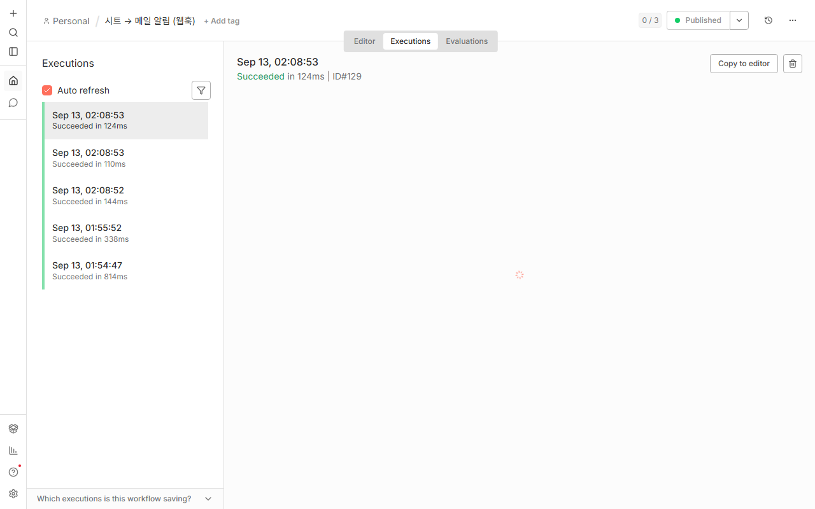Select the Sep 13, 01:54:47 execution
This screenshot has width=815, height=509.
point(125,270)
